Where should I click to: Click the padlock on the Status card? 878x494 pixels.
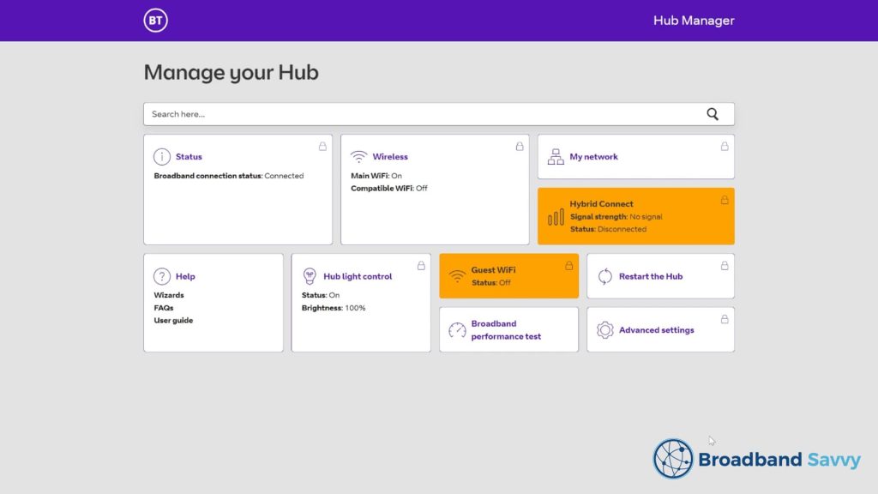coord(322,146)
